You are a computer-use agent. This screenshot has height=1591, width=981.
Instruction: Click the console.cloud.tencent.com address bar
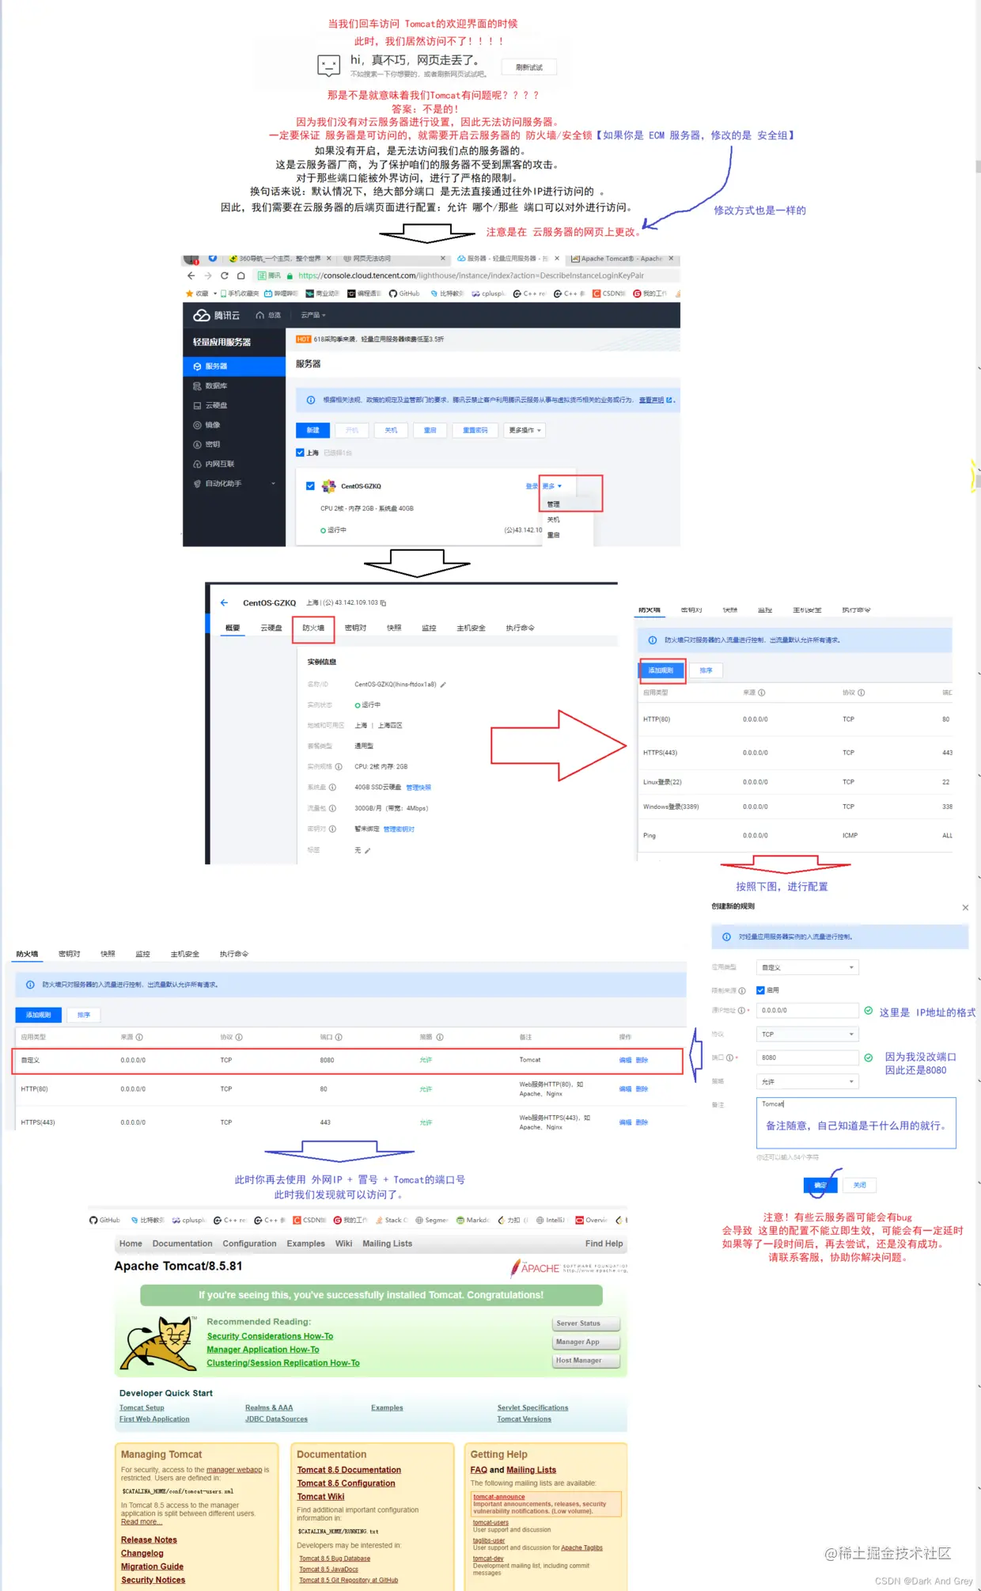tap(467, 275)
